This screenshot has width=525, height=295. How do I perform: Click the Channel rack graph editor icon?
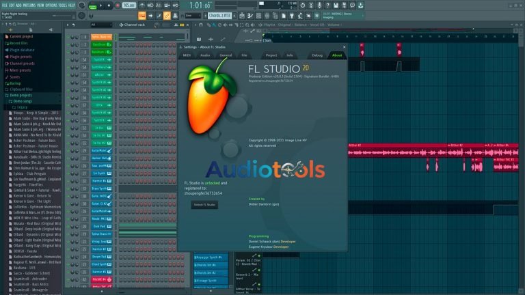click(x=176, y=25)
